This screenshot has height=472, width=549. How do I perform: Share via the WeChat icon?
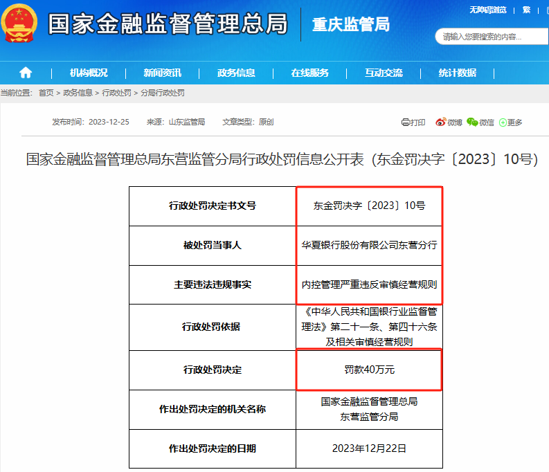tap(472, 122)
